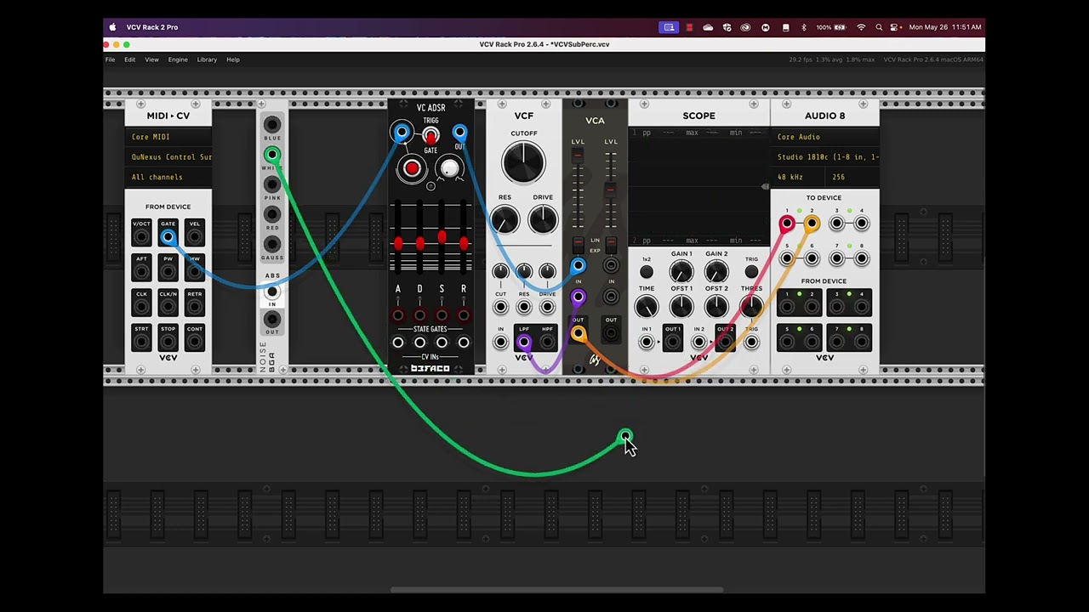Click the RED noise output jack
Screen dimensions: 1089x612
[271, 214]
